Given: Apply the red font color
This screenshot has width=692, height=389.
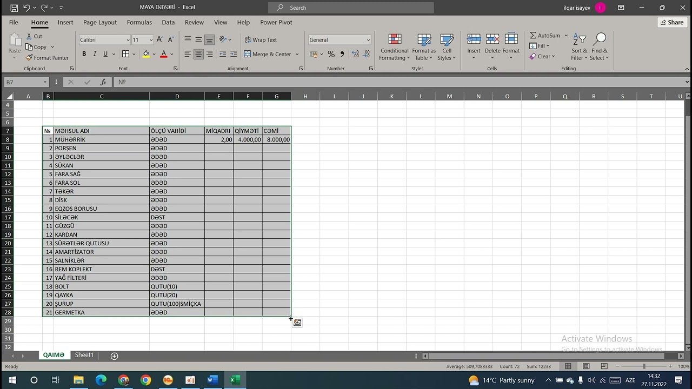Looking at the screenshot, I should (163, 54).
